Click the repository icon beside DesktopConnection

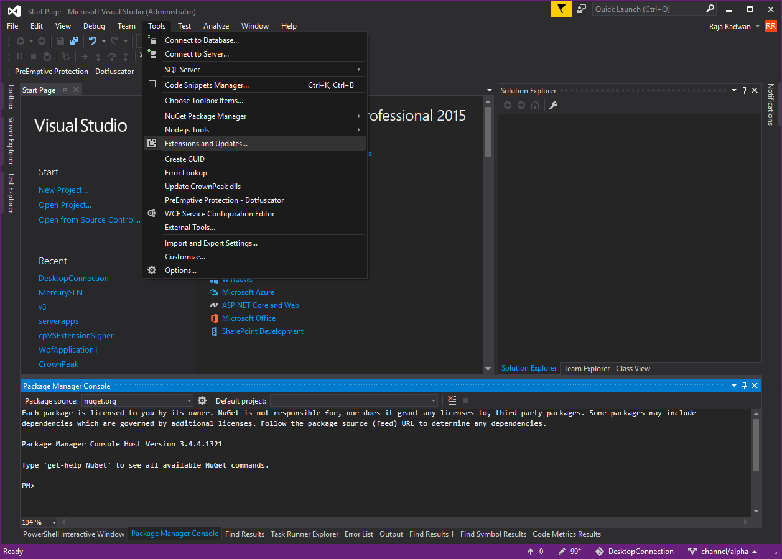click(600, 552)
